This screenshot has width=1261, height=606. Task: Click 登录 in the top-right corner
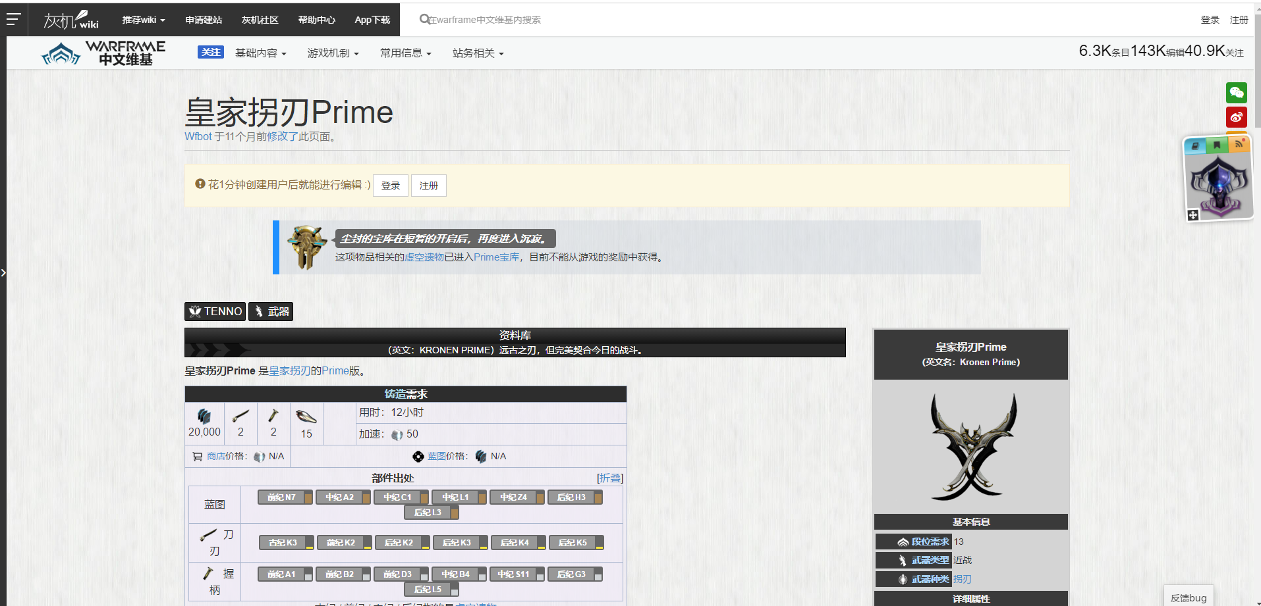point(1210,20)
